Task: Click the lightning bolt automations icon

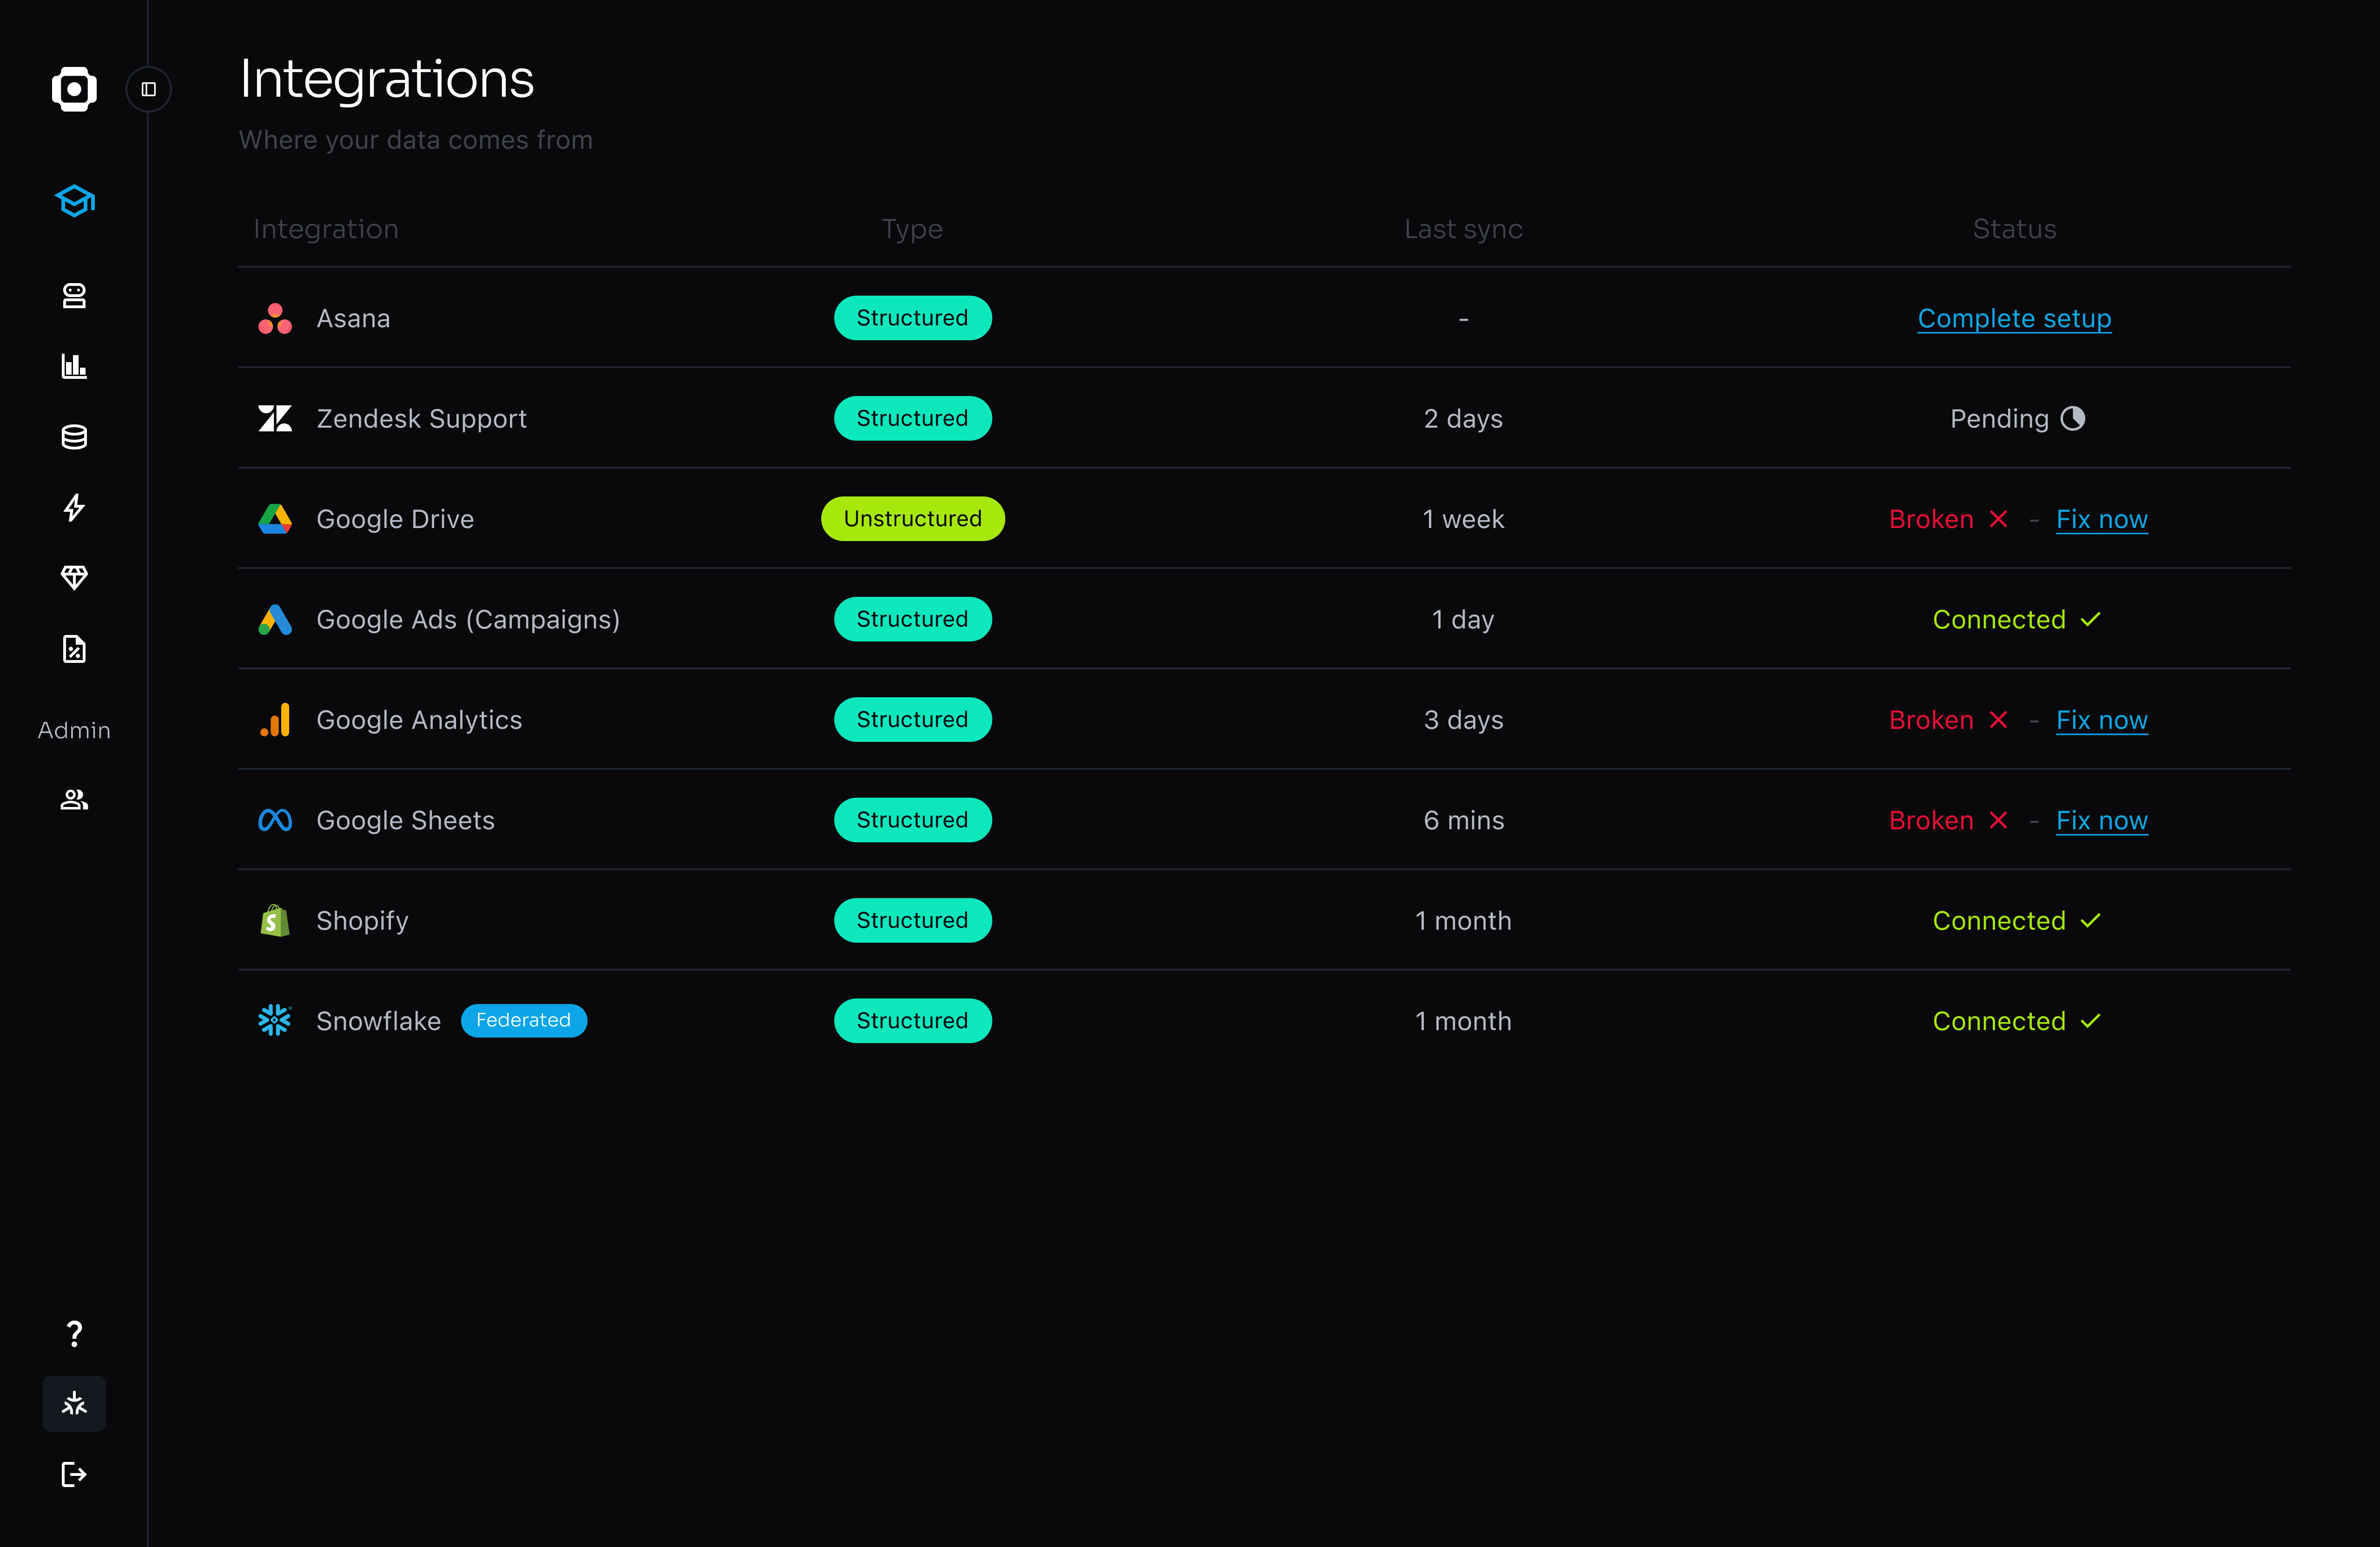Action: 74,507
